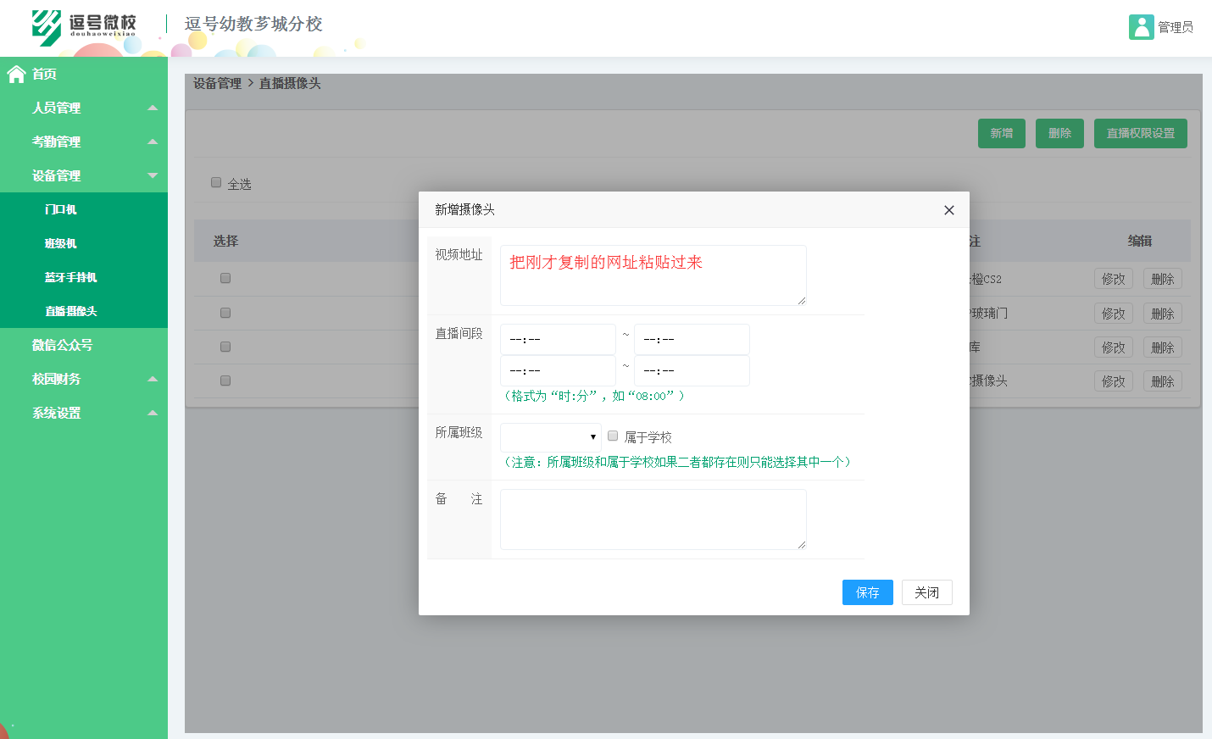Click the 视频地址 text area
The height and width of the screenshot is (739, 1212).
point(653,275)
